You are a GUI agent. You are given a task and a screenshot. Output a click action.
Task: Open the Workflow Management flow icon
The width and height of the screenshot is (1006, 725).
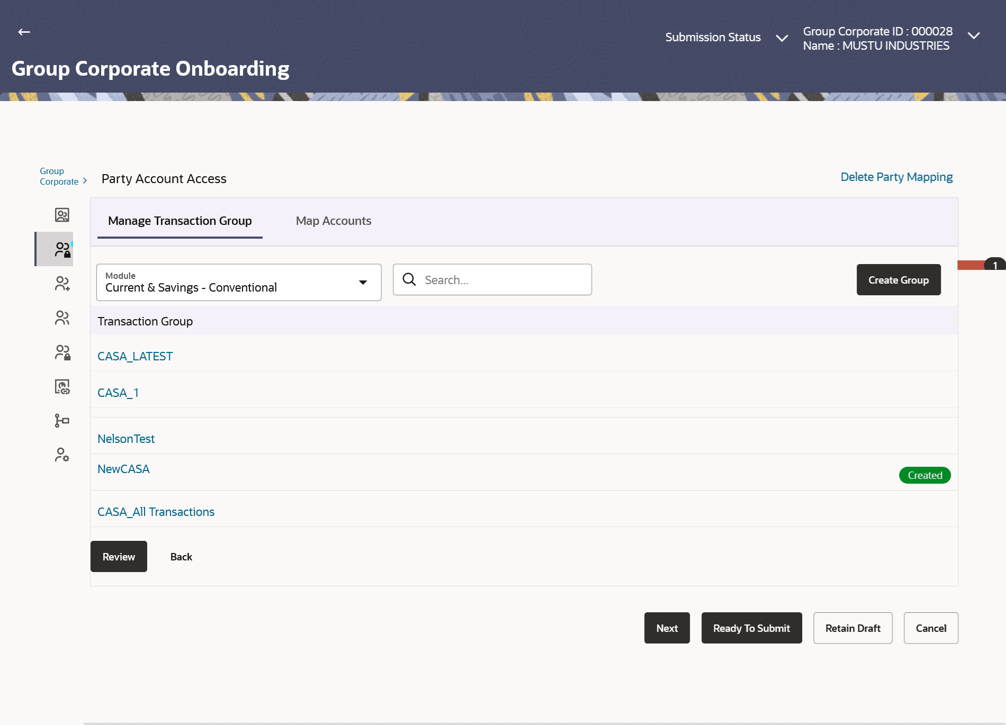point(62,420)
